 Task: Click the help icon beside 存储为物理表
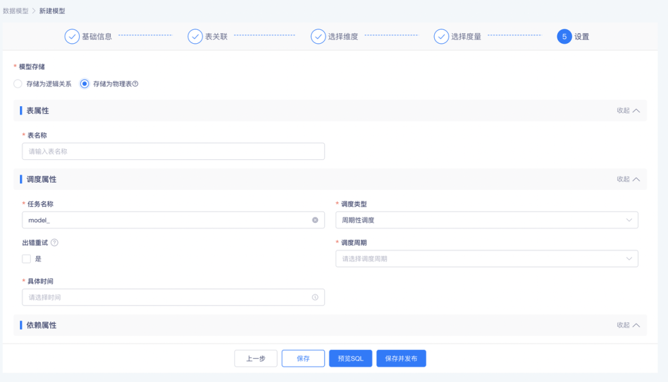click(x=135, y=84)
